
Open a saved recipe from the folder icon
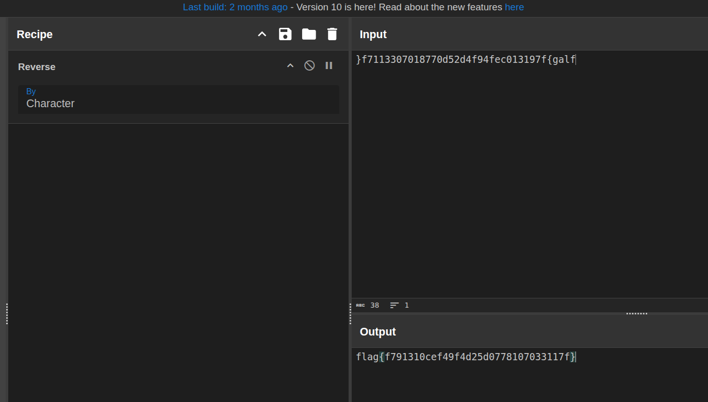click(x=308, y=33)
